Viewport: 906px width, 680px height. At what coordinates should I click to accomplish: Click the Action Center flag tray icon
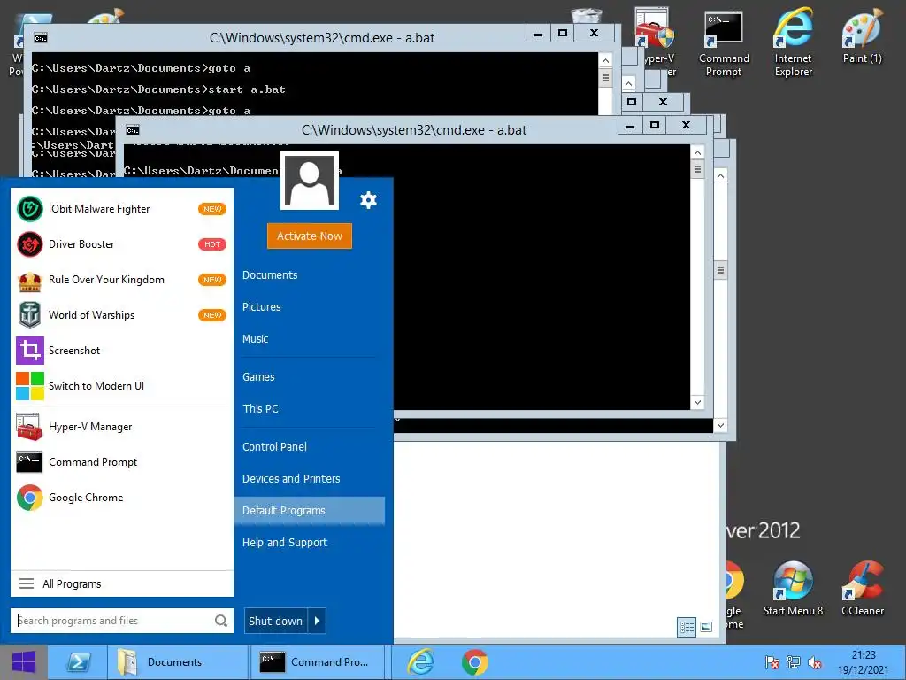click(x=772, y=662)
